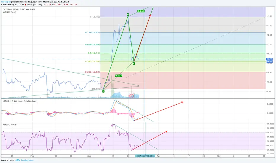Screen dimensions: 276x163
Task: Click the 9.50 price axis value
Action: pos(269,92)
